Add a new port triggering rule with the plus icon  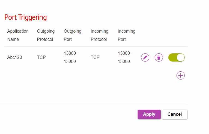(180, 75)
